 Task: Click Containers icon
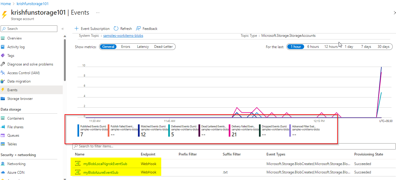click(x=3, y=118)
